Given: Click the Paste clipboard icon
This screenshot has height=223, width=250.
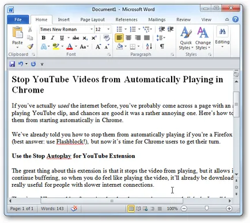Looking at the screenshot, I should click(17, 32).
